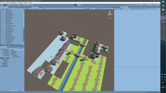Click the Project search-by-label icon

pos(21,48)
